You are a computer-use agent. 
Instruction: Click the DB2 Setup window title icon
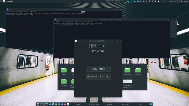point(76,41)
